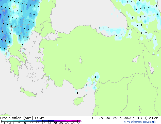Viewport: 161px width, 124px height.
Task: Click the 25–30 mm dark blue swatch
Action: click(51, 121)
